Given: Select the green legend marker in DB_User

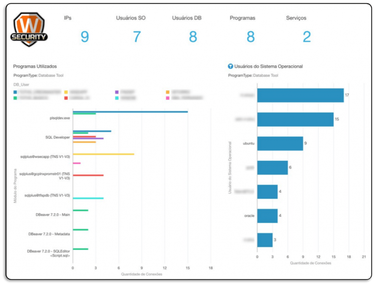Looking at the screenshot, I should tap(16, 98).
